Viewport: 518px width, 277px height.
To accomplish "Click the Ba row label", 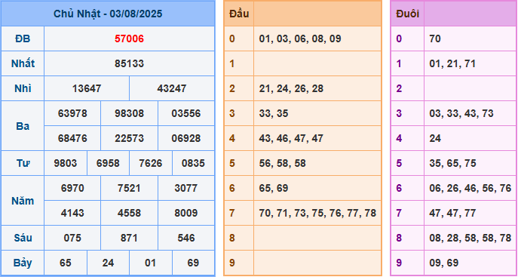I will (23, 126).
